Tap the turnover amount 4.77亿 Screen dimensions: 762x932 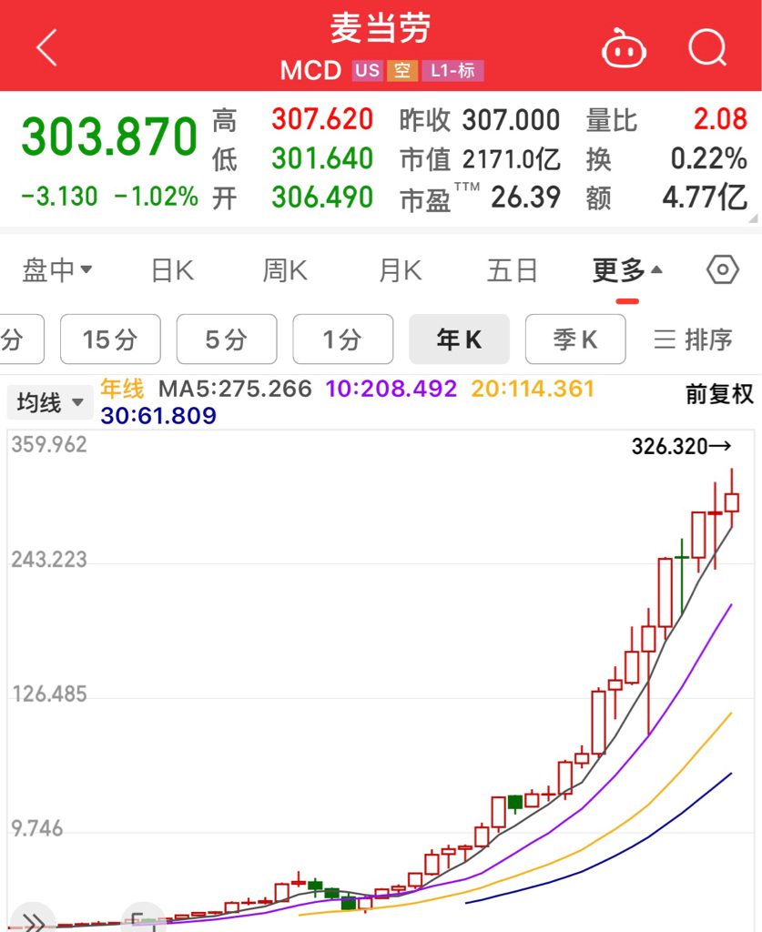705,198
